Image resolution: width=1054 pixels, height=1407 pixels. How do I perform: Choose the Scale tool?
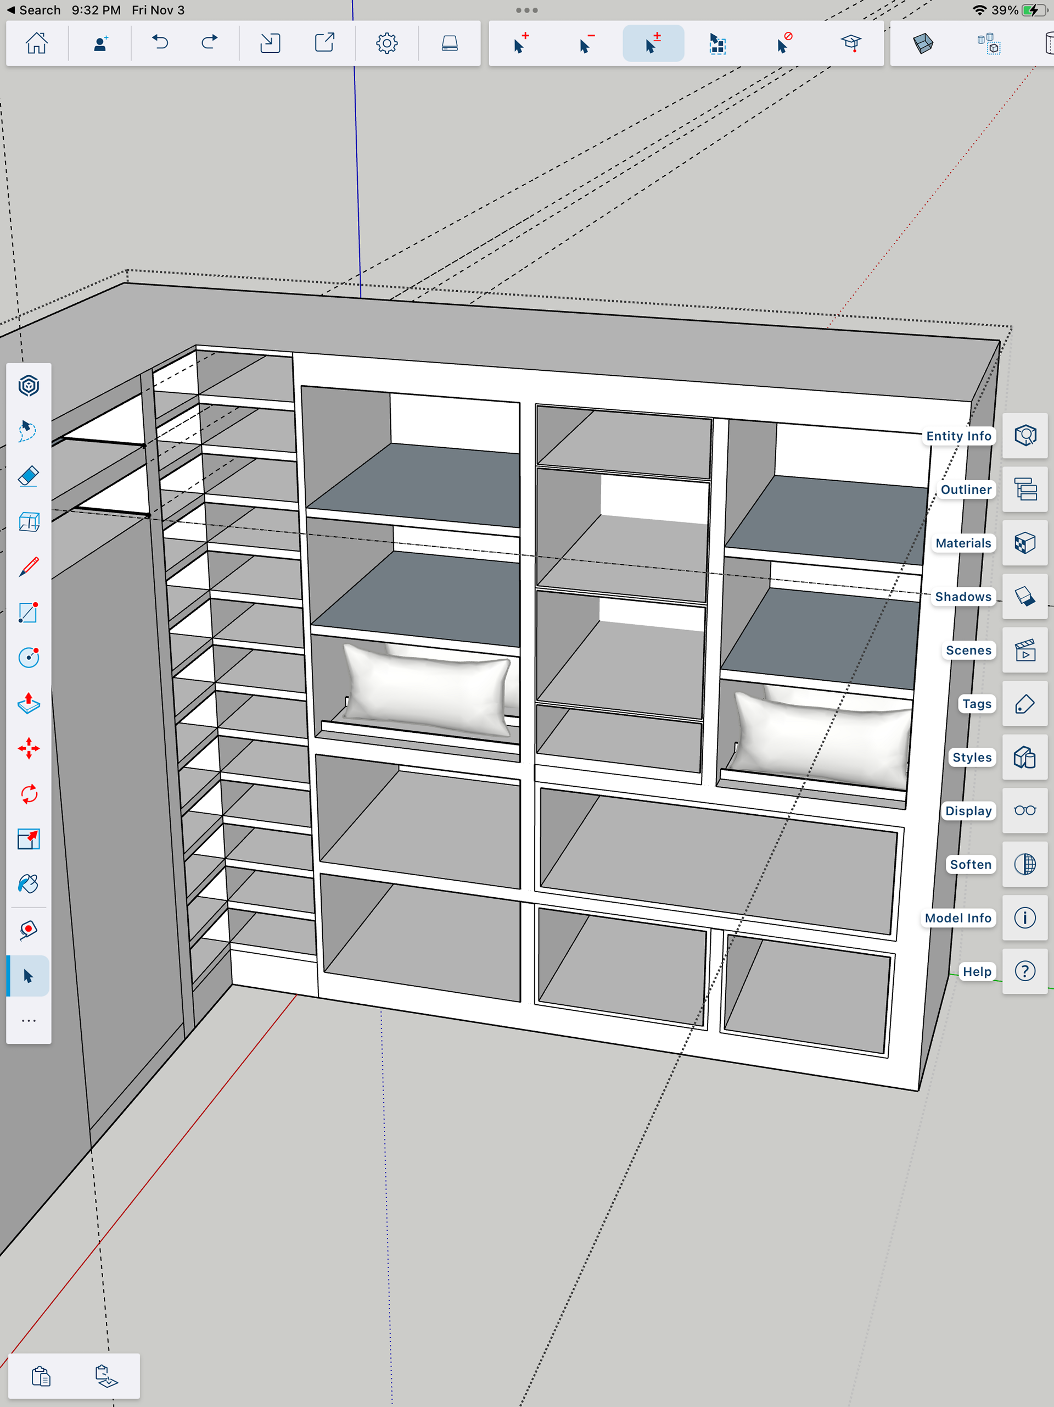[x=29, y=839]
